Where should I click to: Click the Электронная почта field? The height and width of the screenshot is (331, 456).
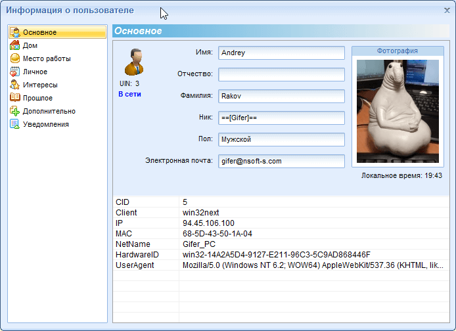pos(281,161)
